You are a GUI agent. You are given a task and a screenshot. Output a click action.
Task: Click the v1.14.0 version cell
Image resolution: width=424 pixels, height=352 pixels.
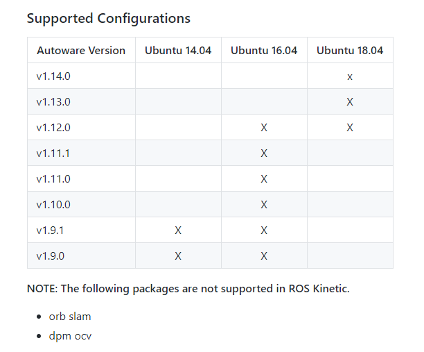[x=53, y=76]
